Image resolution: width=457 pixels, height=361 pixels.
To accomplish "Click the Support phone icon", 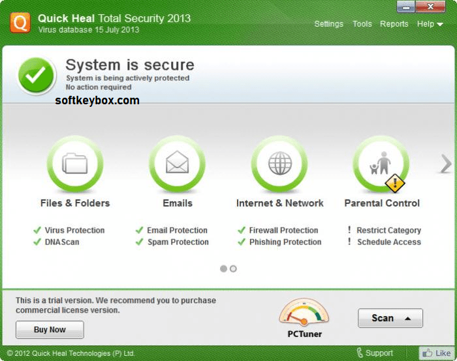I will pos(360,353).
